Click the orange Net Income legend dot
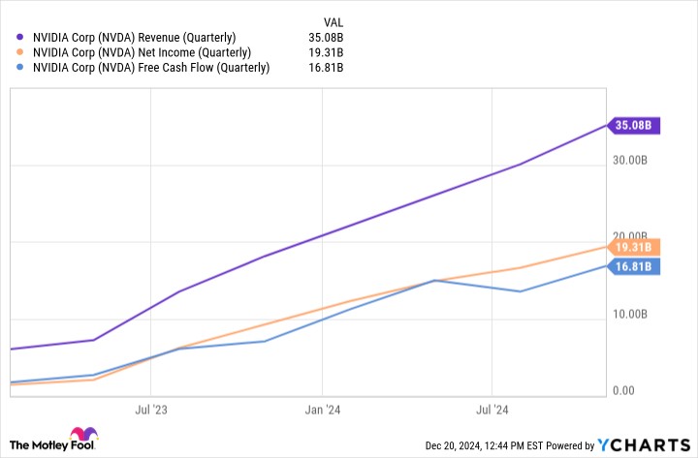Image resolution: width=698 pixels, height=458 pixels. [19, 52]
